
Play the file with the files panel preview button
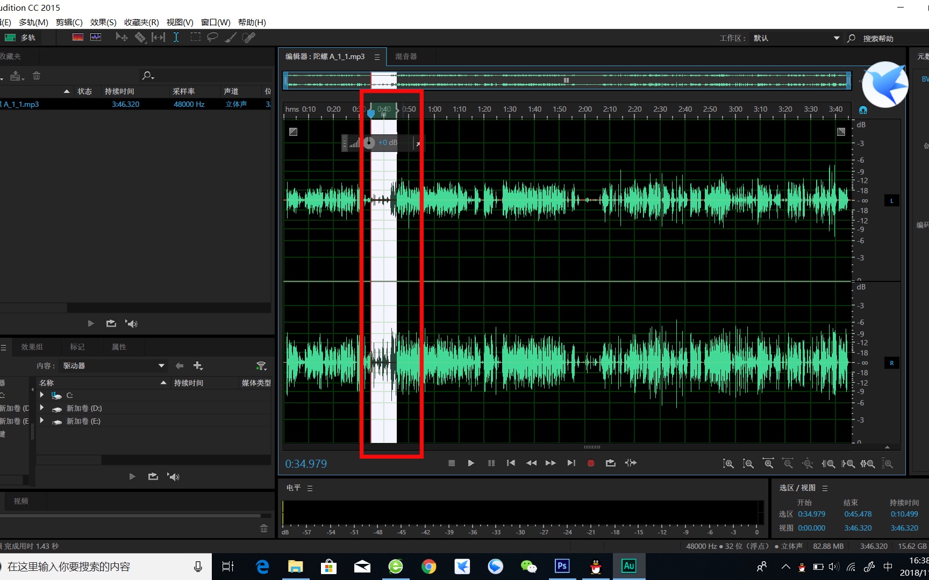point(91,323)
